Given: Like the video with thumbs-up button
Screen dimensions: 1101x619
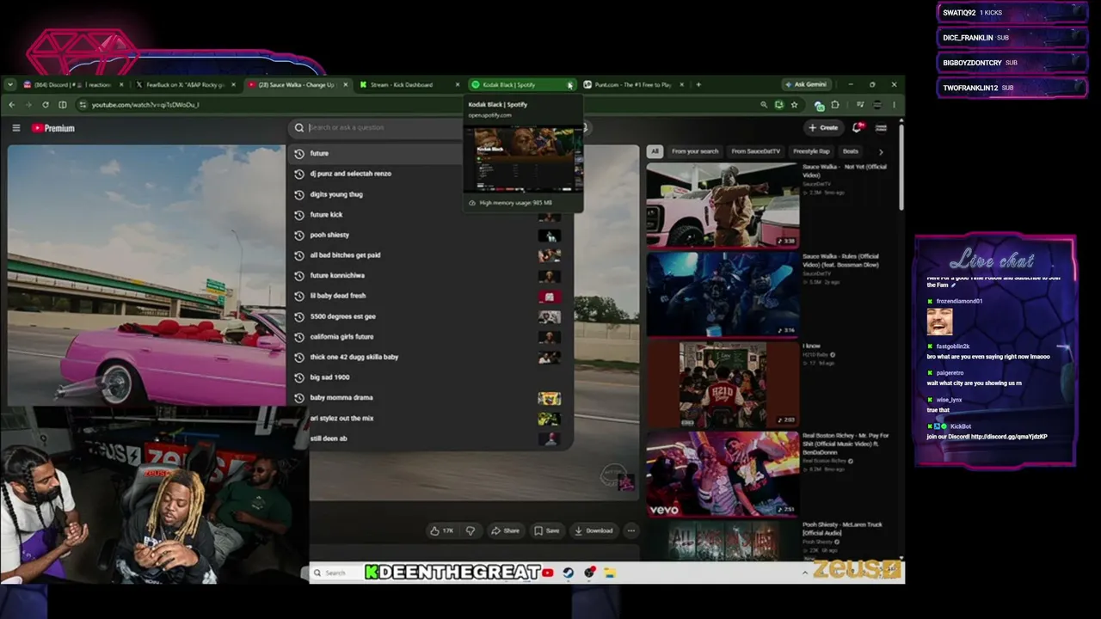Looking at the screenshot, I should point(442,530).
